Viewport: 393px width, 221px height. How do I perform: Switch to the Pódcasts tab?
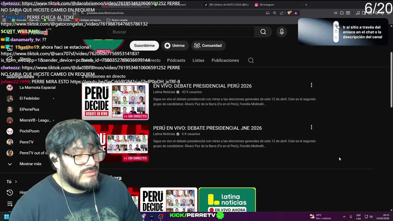tap(176, 60)
